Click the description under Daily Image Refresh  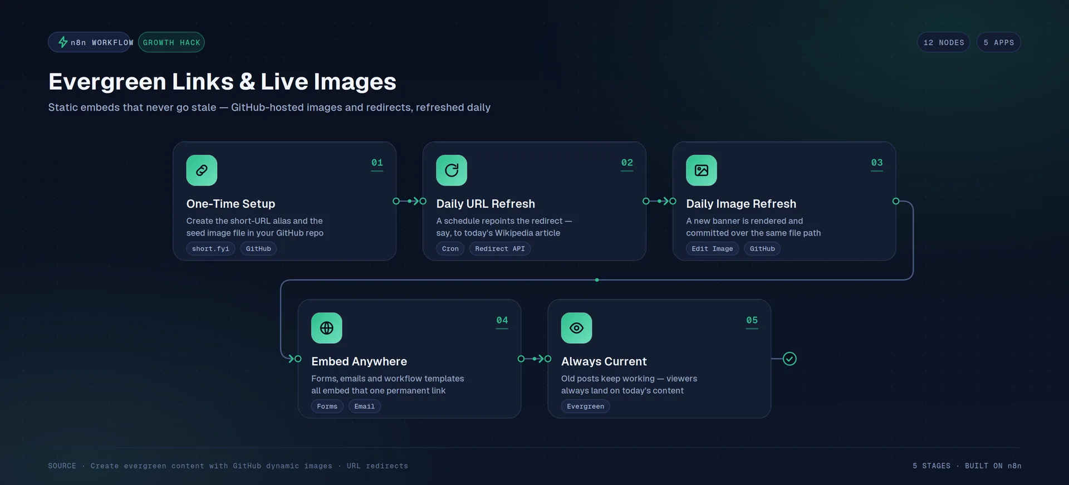(x=753, y=227)
